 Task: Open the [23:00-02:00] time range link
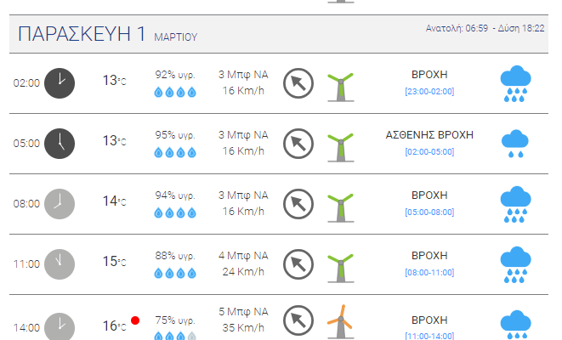coord(429,91)
